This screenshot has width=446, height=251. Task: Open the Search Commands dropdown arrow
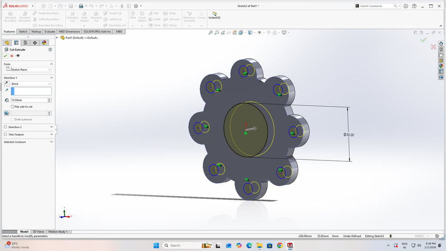[x=399, y=6]
